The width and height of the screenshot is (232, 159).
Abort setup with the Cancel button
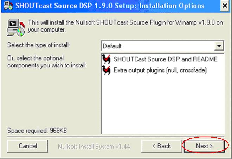tap(27, 146)
